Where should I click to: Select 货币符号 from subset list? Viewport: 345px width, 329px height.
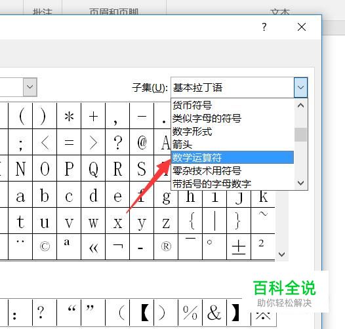[232, 105]
